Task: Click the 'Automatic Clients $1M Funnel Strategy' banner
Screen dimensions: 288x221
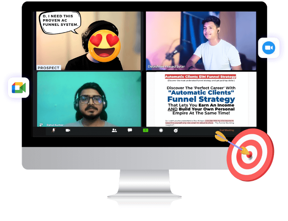Action: pos(201,77)
